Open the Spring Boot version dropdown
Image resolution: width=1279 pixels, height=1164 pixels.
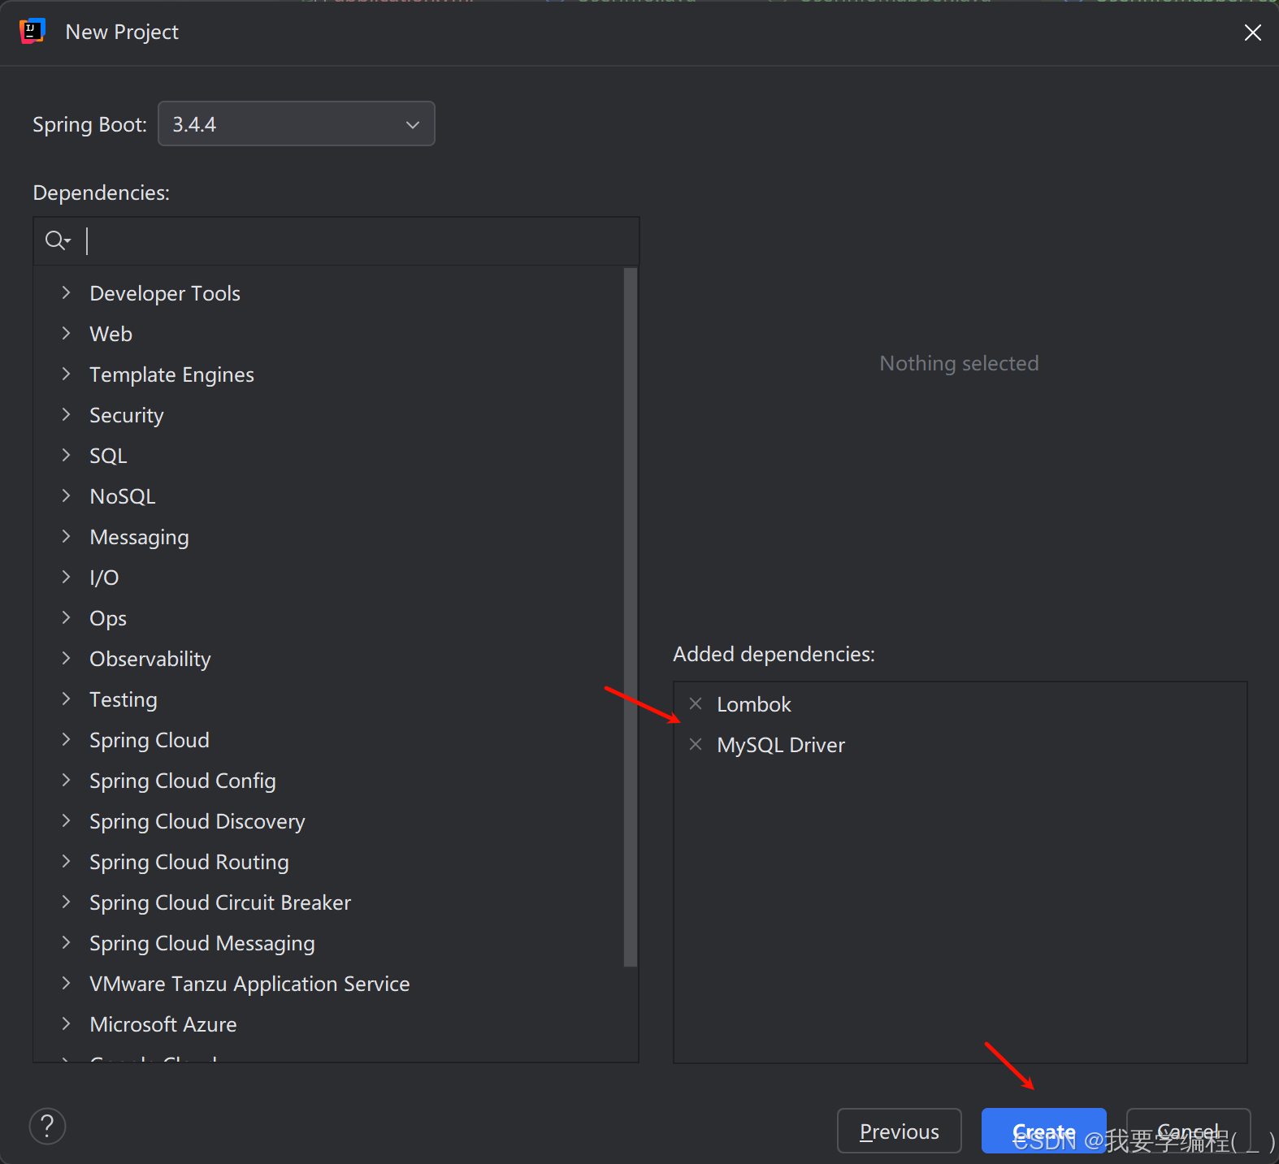297,123
